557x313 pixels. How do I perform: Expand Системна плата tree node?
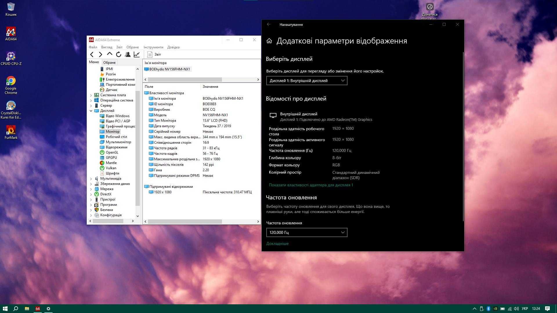click(x=91, y=95)
